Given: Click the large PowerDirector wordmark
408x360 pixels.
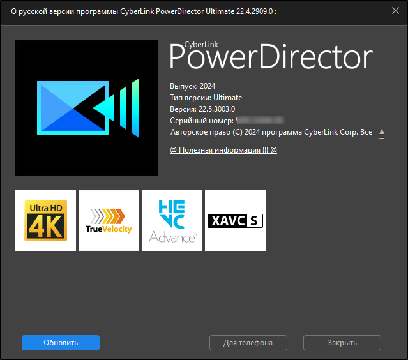Looking at the screenshot, I should pyautogui.click(x=271, y=59).
